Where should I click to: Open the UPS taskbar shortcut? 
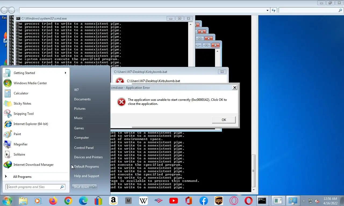(219, 201)
